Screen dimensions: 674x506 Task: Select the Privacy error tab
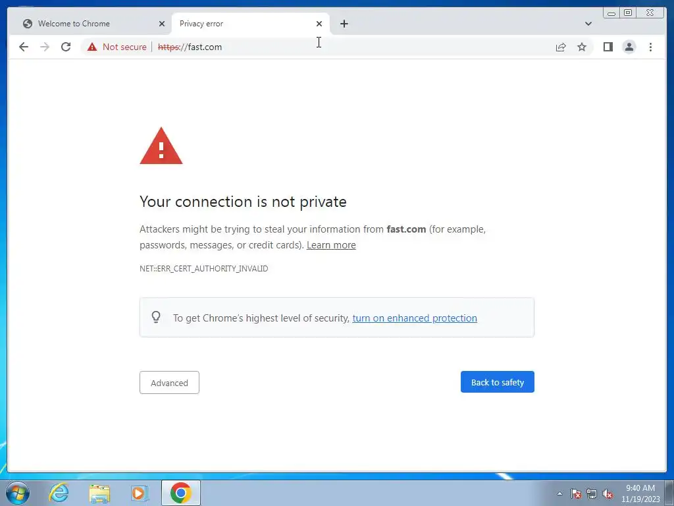tap(251, 24)
